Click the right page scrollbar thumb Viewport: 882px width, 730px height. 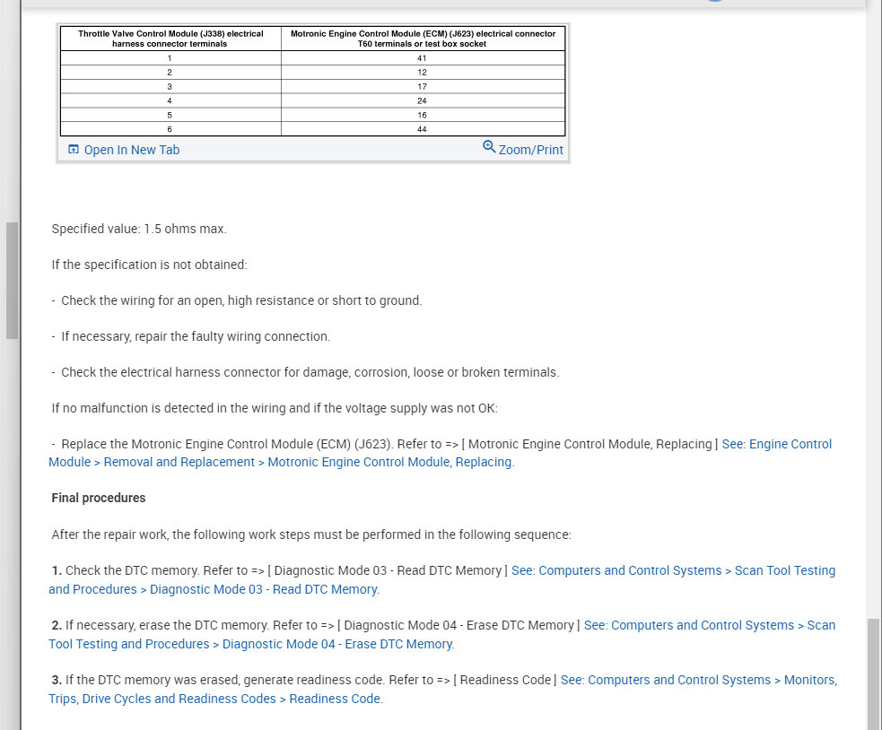(x=874, y=673)
